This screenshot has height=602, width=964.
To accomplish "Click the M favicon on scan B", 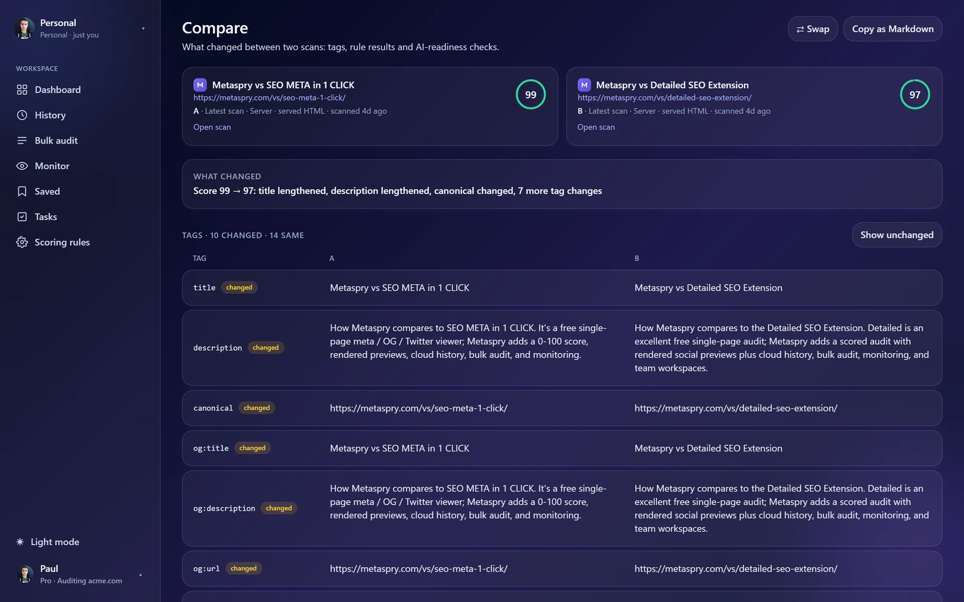I will tap(584, 85).
